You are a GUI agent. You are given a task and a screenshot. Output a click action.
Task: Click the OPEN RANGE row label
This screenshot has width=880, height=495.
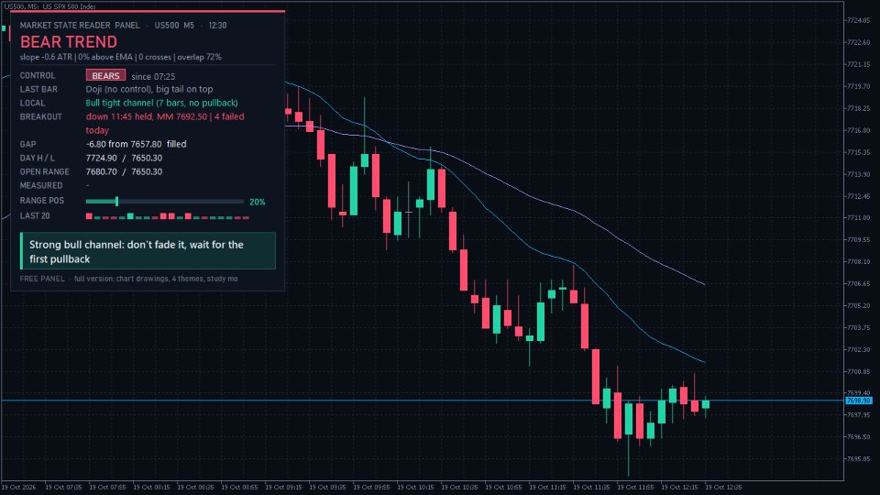point(44,171)
